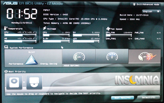Click the date Monday[1/3/2011]
Viewport: 164px width, 103px height.
click(x=22, y=23)
